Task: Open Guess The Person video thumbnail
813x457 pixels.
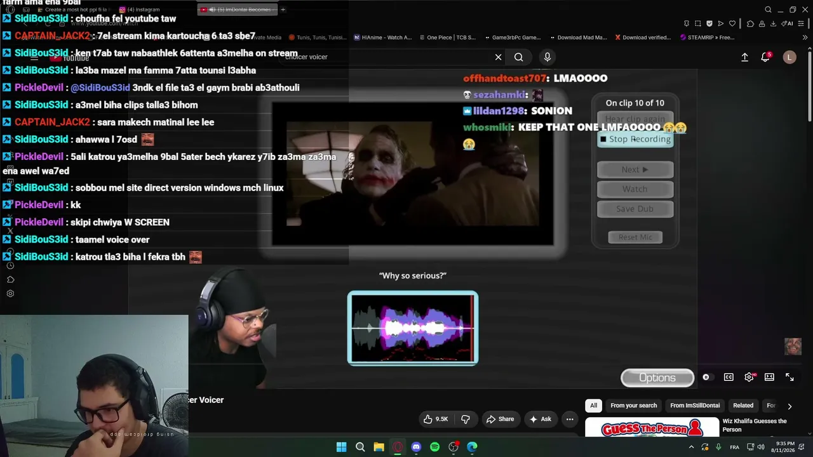Action: (x=652, y=427)
